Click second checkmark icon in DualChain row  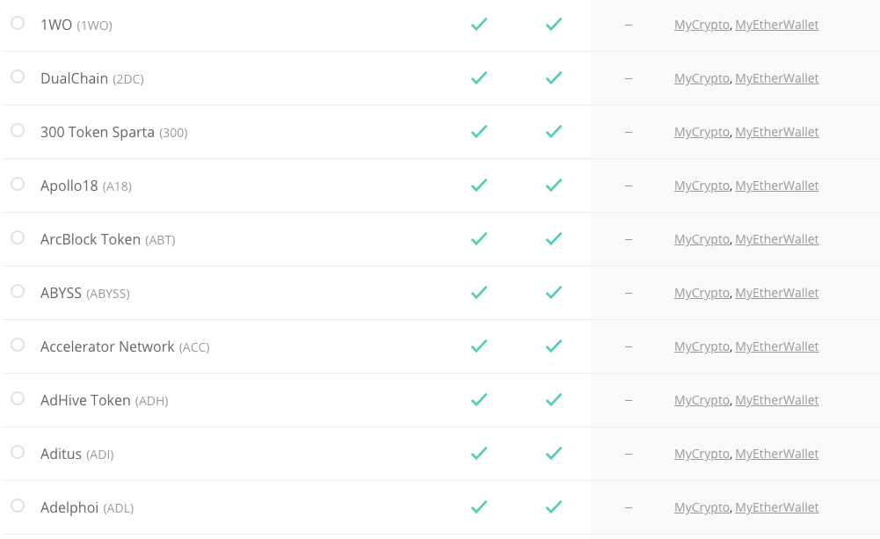point(554,78)
